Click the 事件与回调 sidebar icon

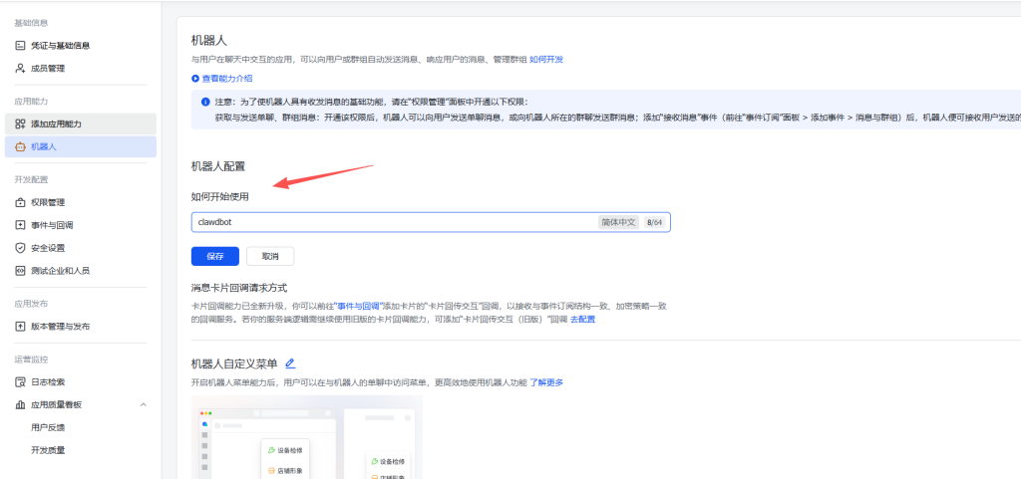[20, 225]
